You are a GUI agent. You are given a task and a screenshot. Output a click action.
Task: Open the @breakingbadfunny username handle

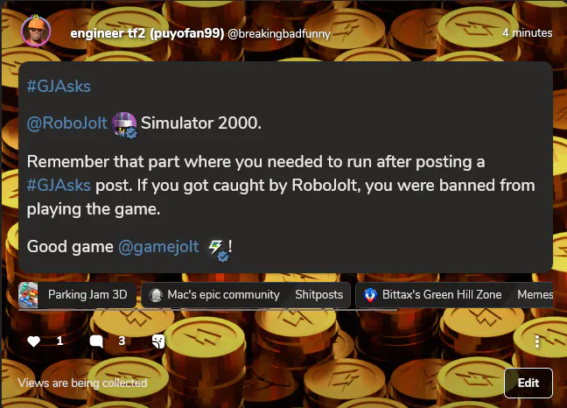(279, 34)
